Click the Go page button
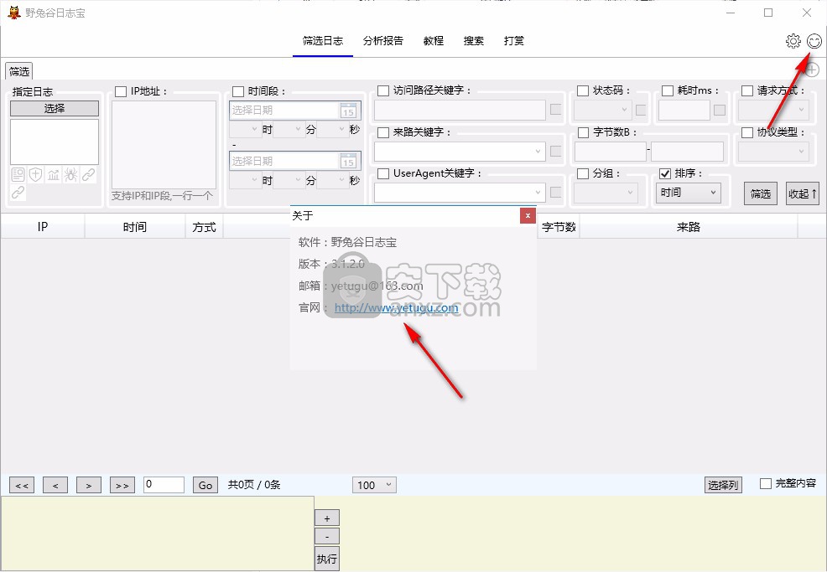 tap(205, 485)
